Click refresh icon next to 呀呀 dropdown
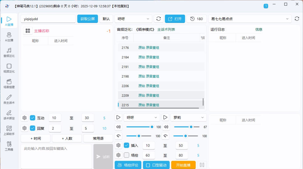The width and height of the screenshot is (303, 169). tap(159, 19)
